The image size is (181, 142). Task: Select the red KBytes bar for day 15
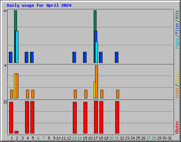pyautogui.click(x=86, y=118)
